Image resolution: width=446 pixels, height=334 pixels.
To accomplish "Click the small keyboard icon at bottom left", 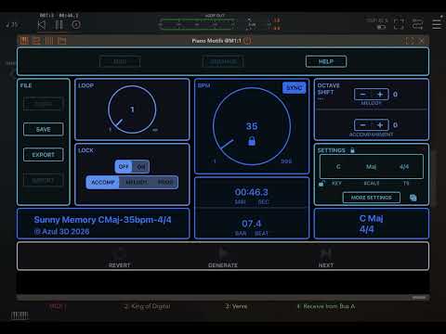I will click(20, 315).
